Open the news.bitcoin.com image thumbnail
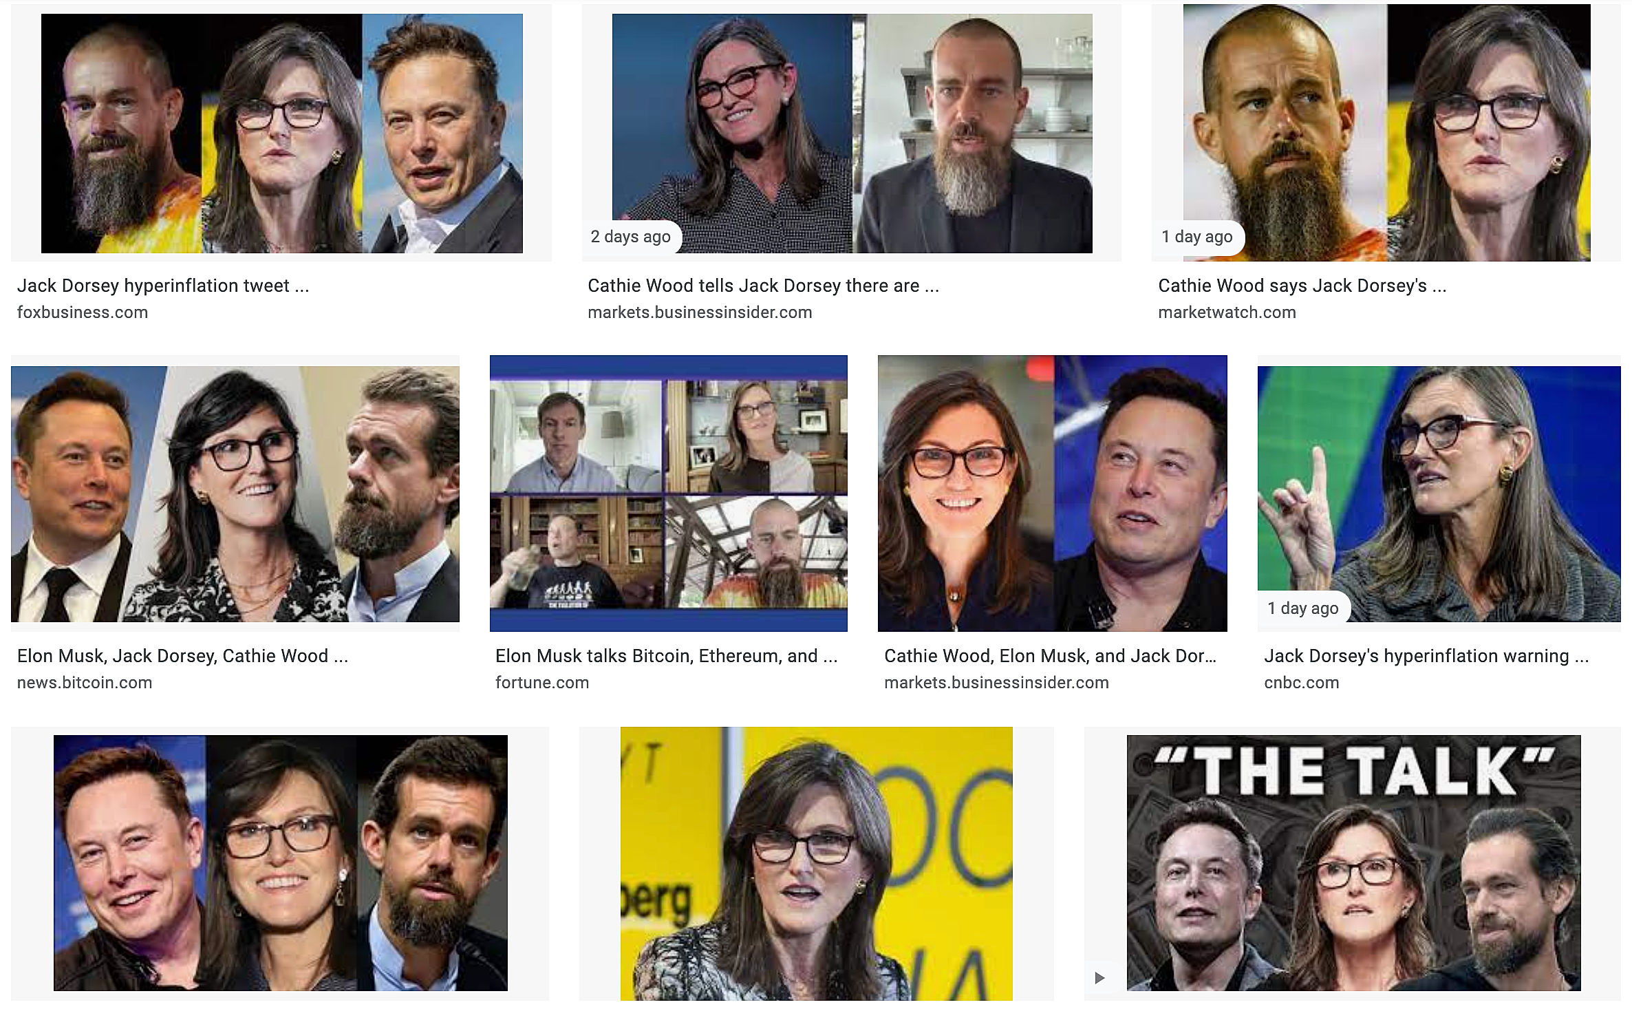The height and width of the screenshot is (1009, 1632). pyautogui.click(x=235, y=494)
